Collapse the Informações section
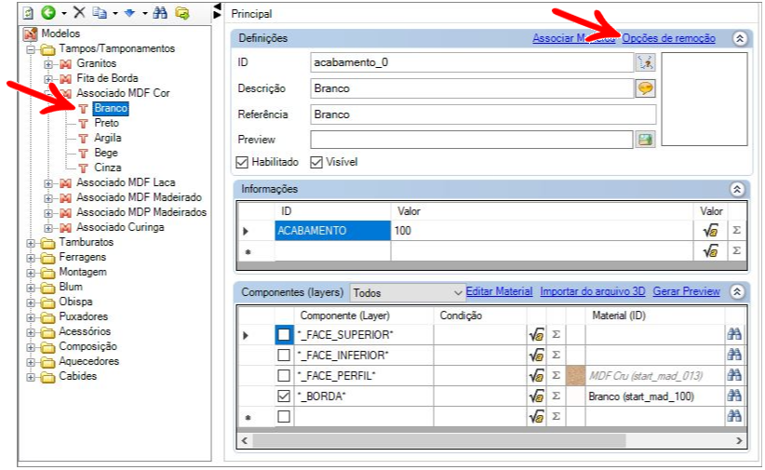The width and height of the screenshot is (765, 470). pos(737,189)
